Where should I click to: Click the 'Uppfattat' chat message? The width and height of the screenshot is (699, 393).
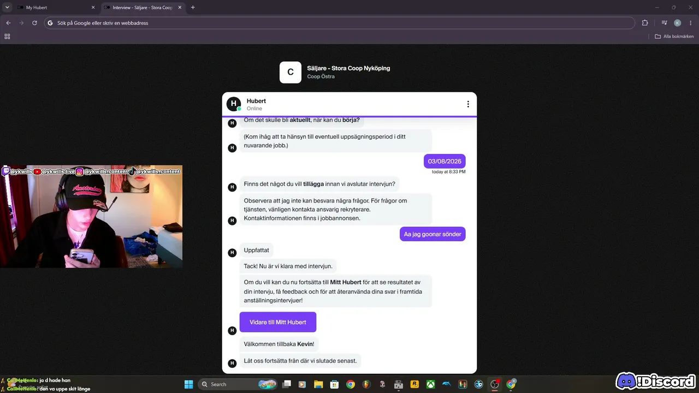coord(257,250)
